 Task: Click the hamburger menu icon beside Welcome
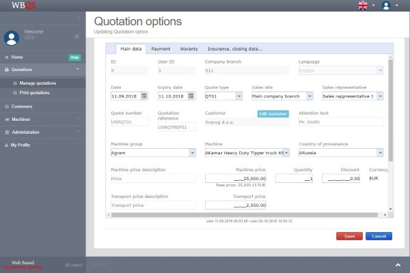pyautogui.click(x=77, y=36)
